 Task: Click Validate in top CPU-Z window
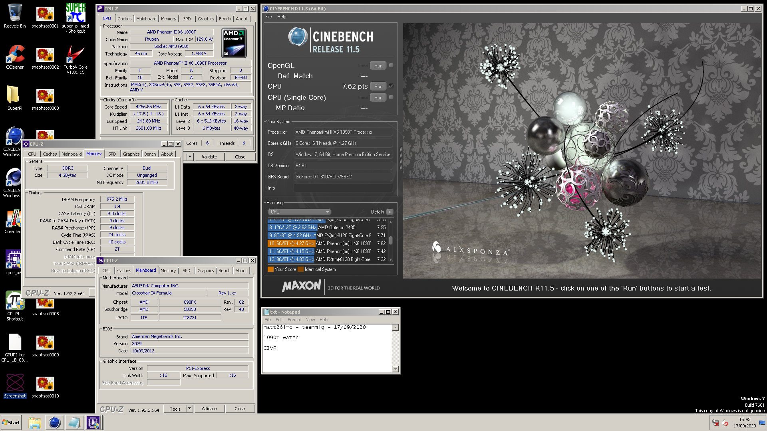(209, 157)
